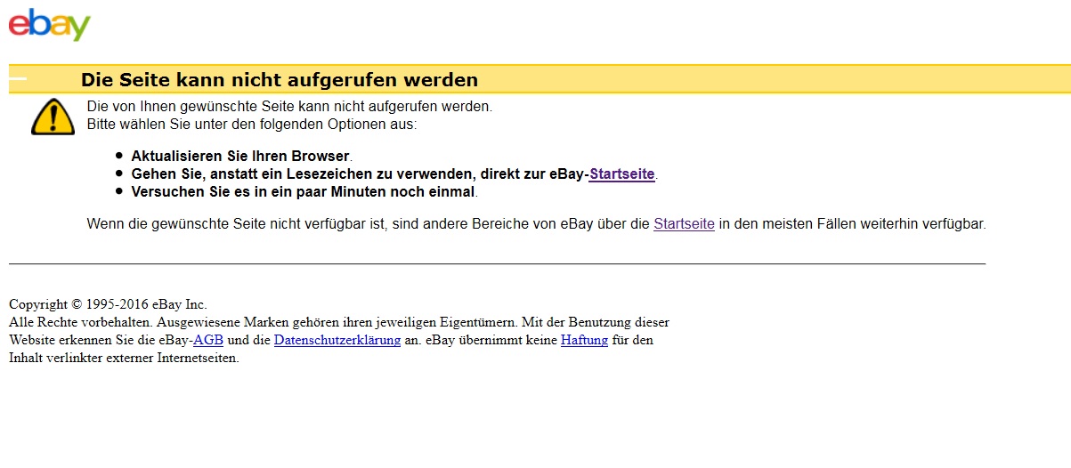Click text "Die von Ihnen gewünschte Seite kann nicht aufgerufen werden."

tap(289, 107)
